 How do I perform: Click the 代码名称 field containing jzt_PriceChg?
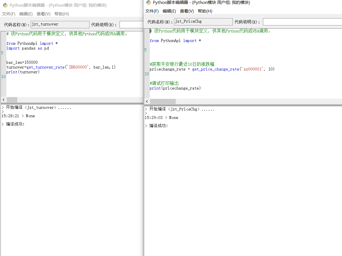[203, 22]
